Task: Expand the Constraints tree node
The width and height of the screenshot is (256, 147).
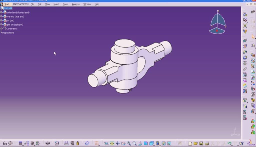Action: pyautogui.click(x=1, y=28)
